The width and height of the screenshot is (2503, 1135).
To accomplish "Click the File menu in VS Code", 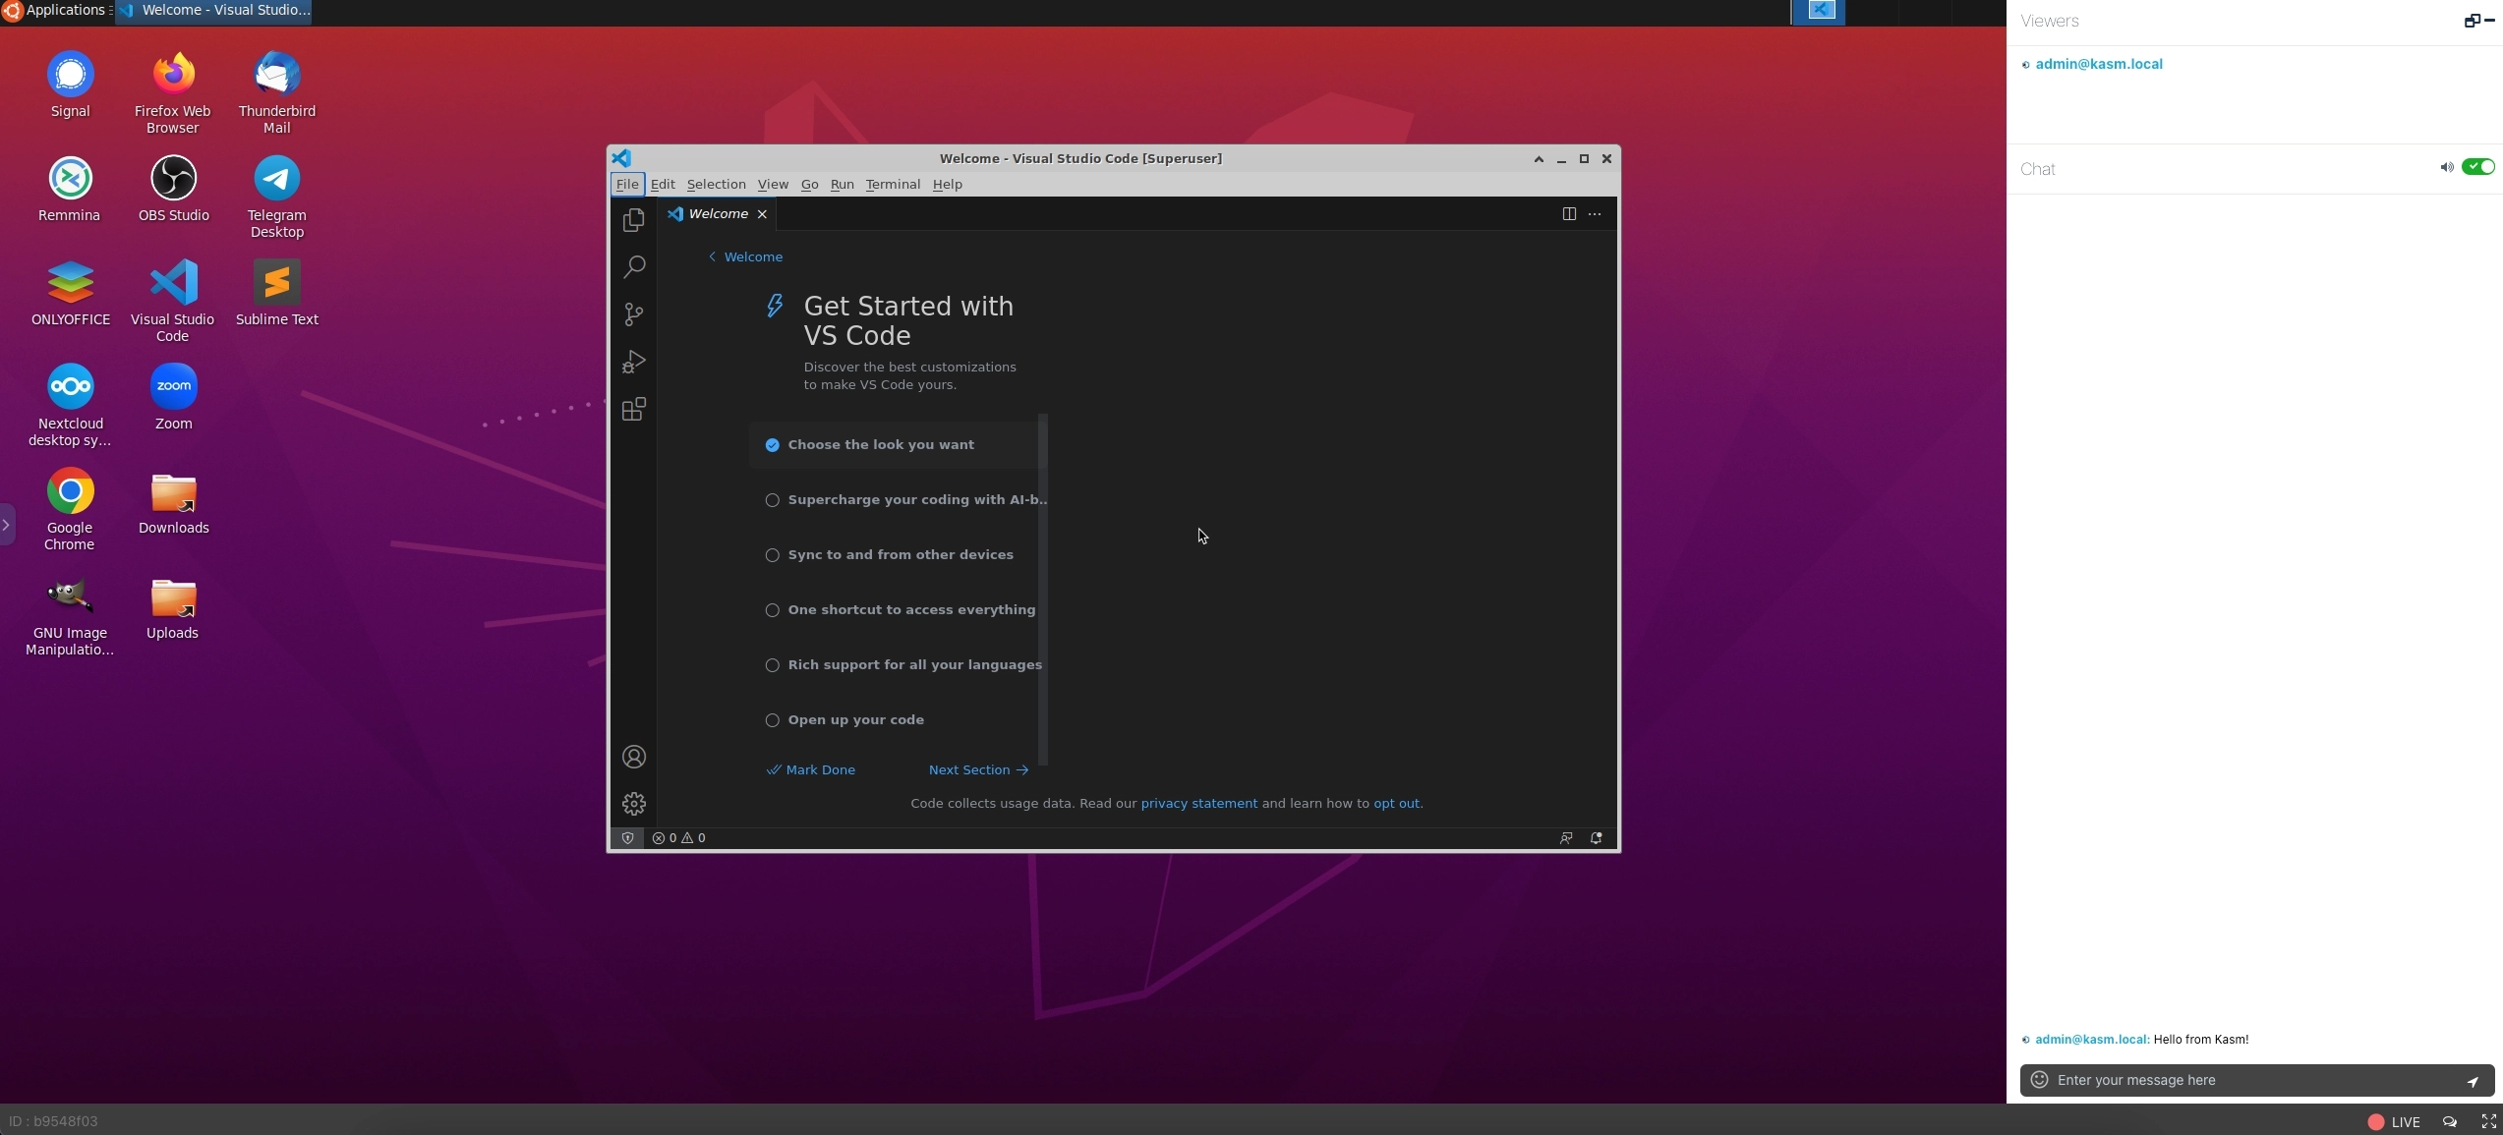I will tap(627, 184).
